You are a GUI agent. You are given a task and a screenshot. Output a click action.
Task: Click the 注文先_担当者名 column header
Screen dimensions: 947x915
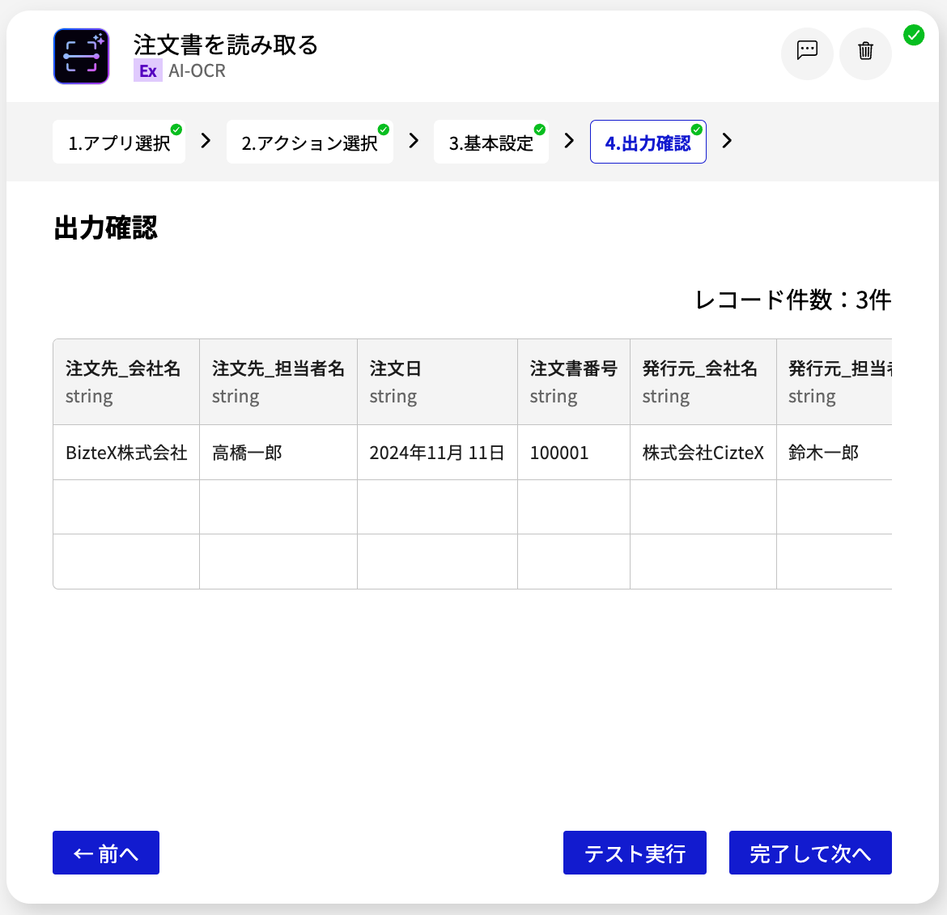click(278, 382)
